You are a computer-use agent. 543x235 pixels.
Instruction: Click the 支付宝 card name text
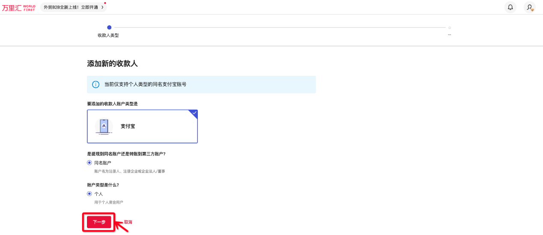(128, 126)
